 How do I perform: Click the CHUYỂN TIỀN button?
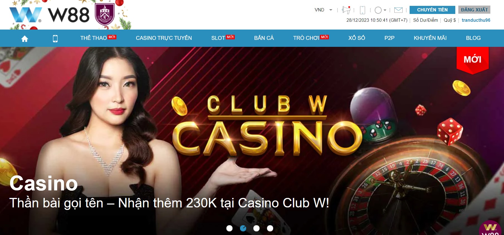(432, 10)
